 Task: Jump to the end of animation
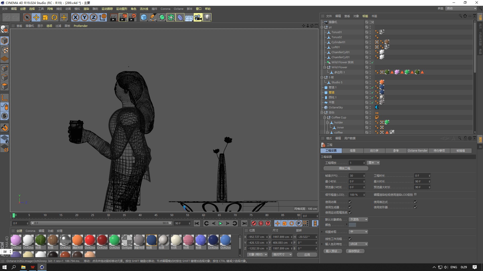(x=244, y=223)
